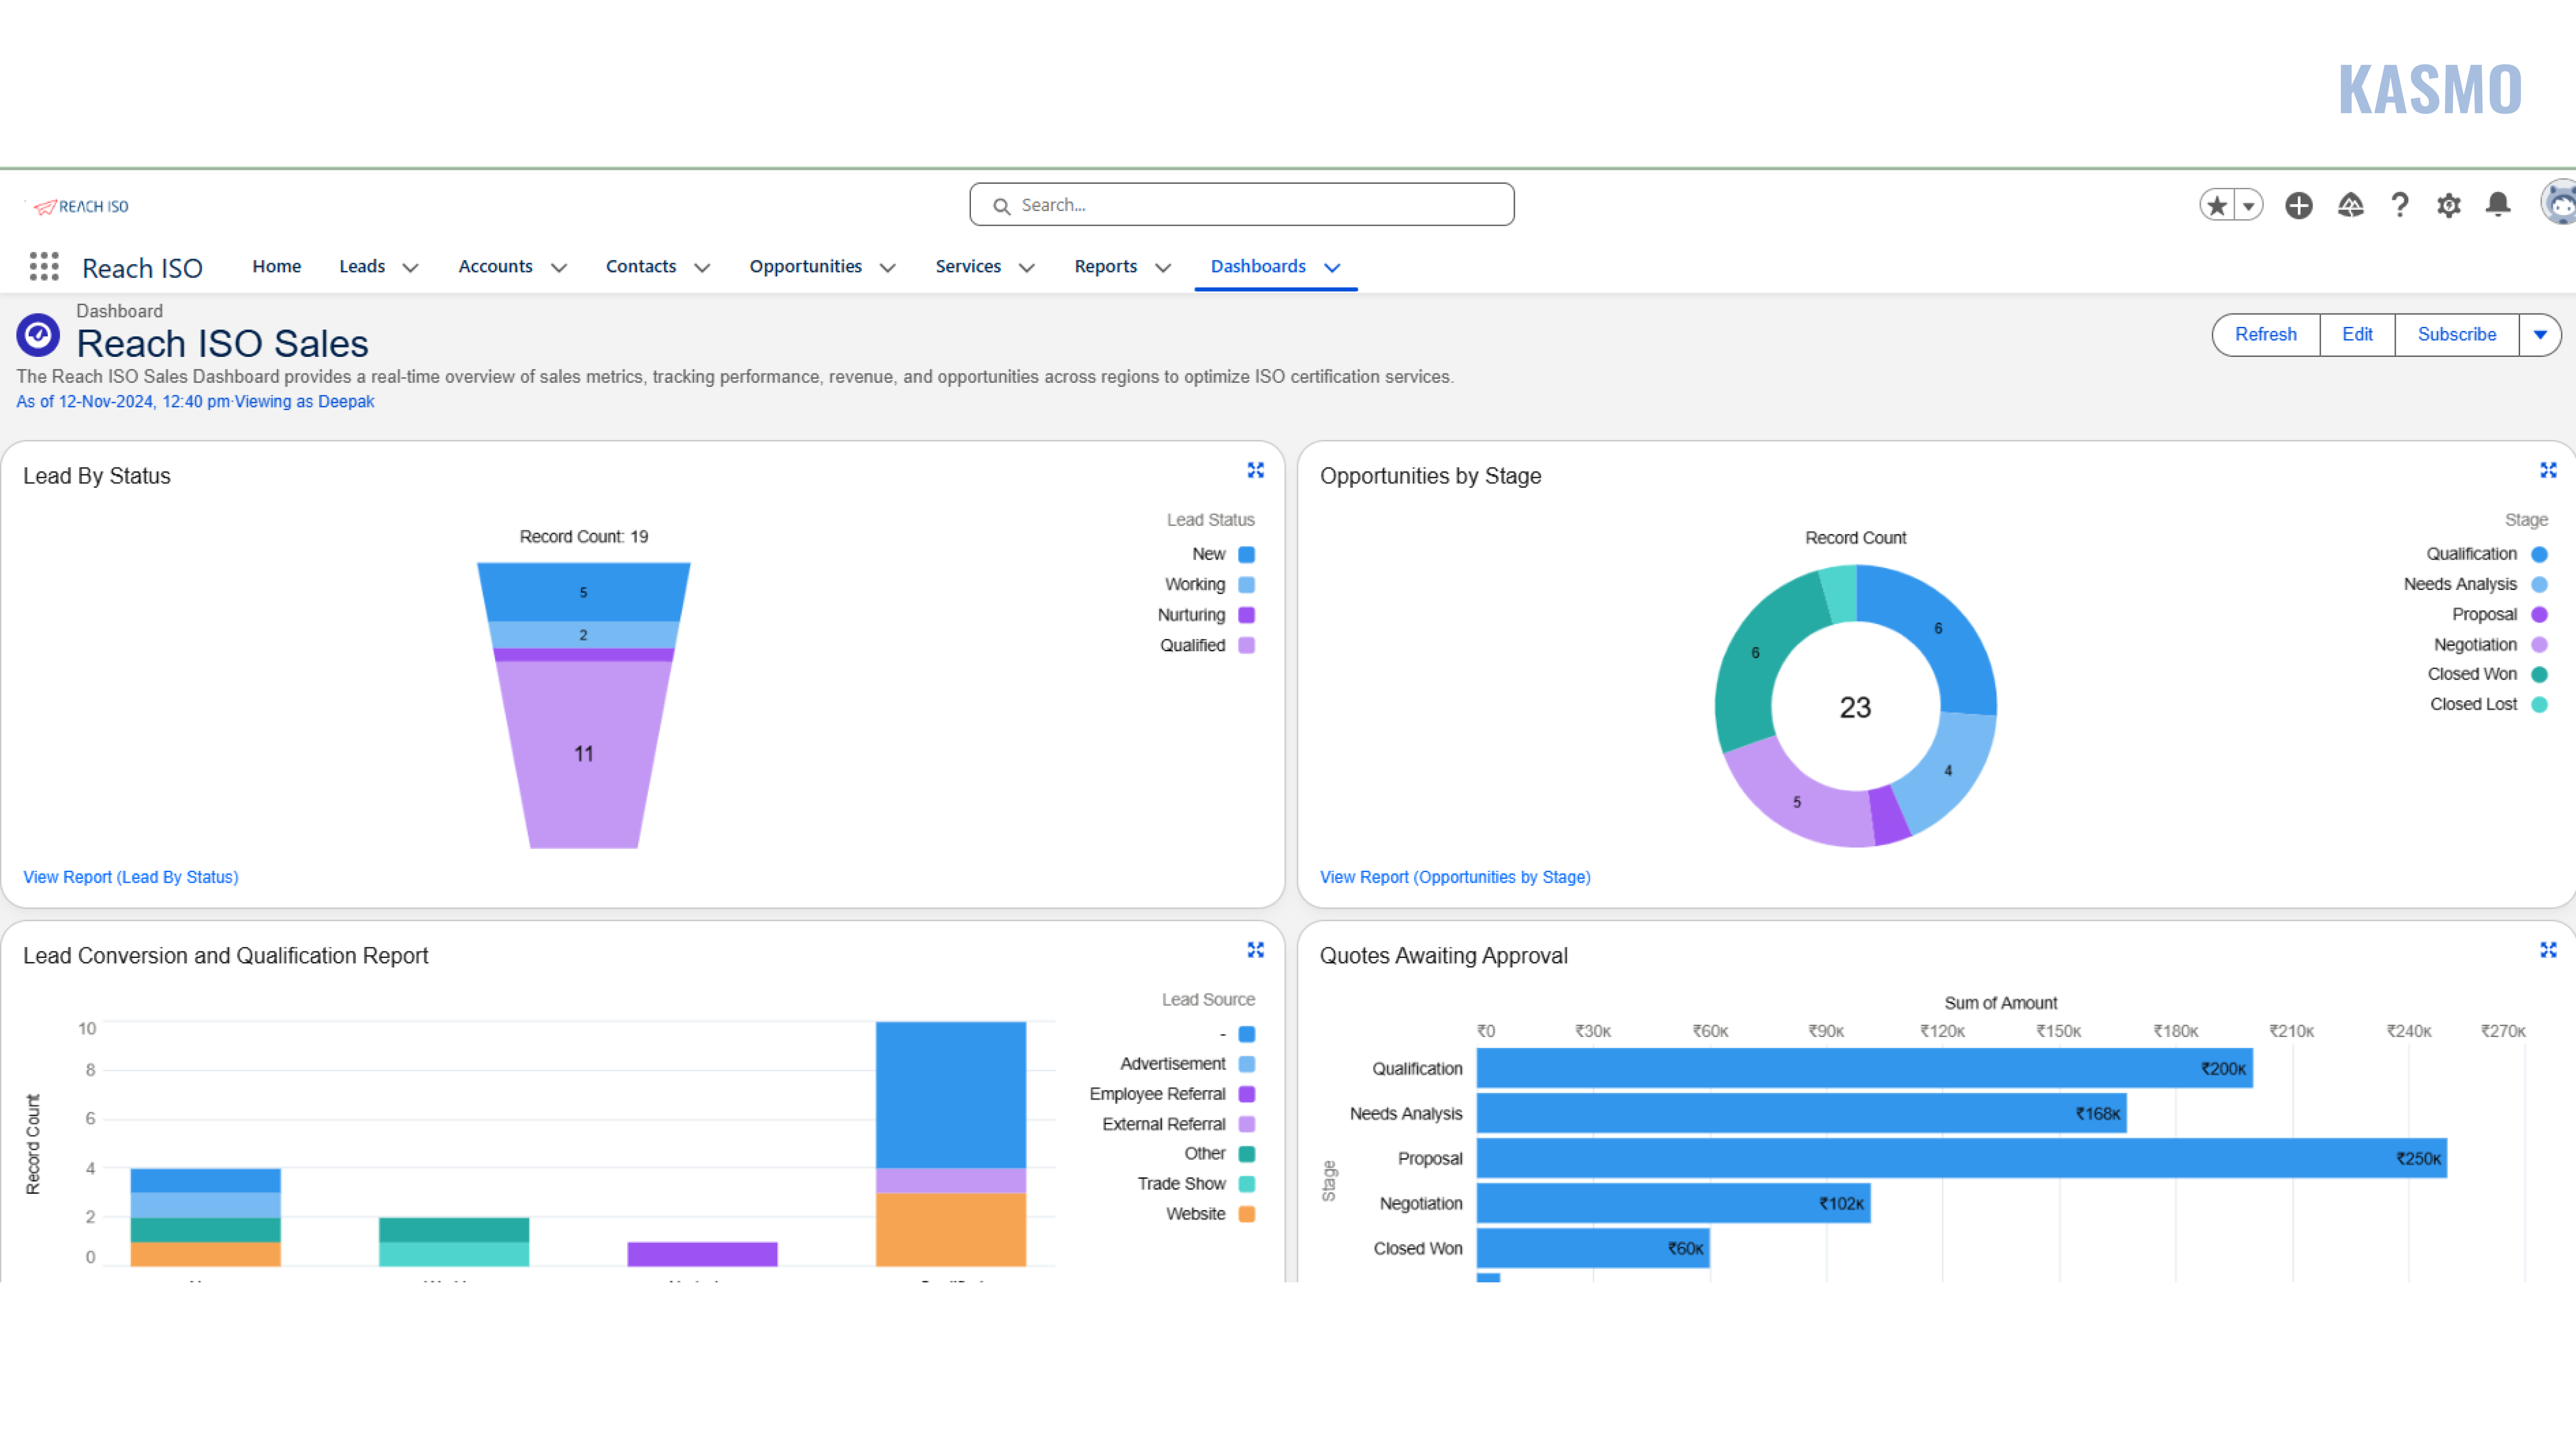Screen dimensions: 2576x1449
Task: Expand the Reports tab chevron
Action: coord(1162,268)
